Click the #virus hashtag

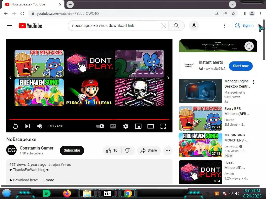tap(66, 165)
